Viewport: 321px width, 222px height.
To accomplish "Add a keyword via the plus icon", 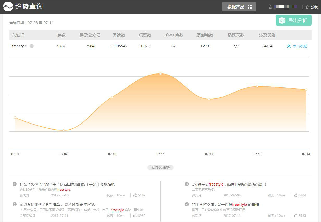I will [31, 46].
